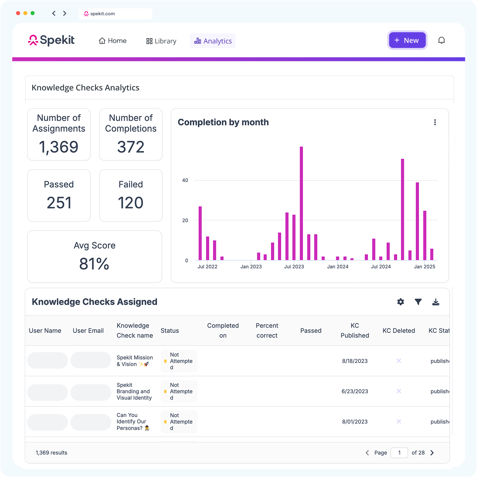Click the Passed 251 card
Screen dimensions: 477x477
click(x=59, y=195)
